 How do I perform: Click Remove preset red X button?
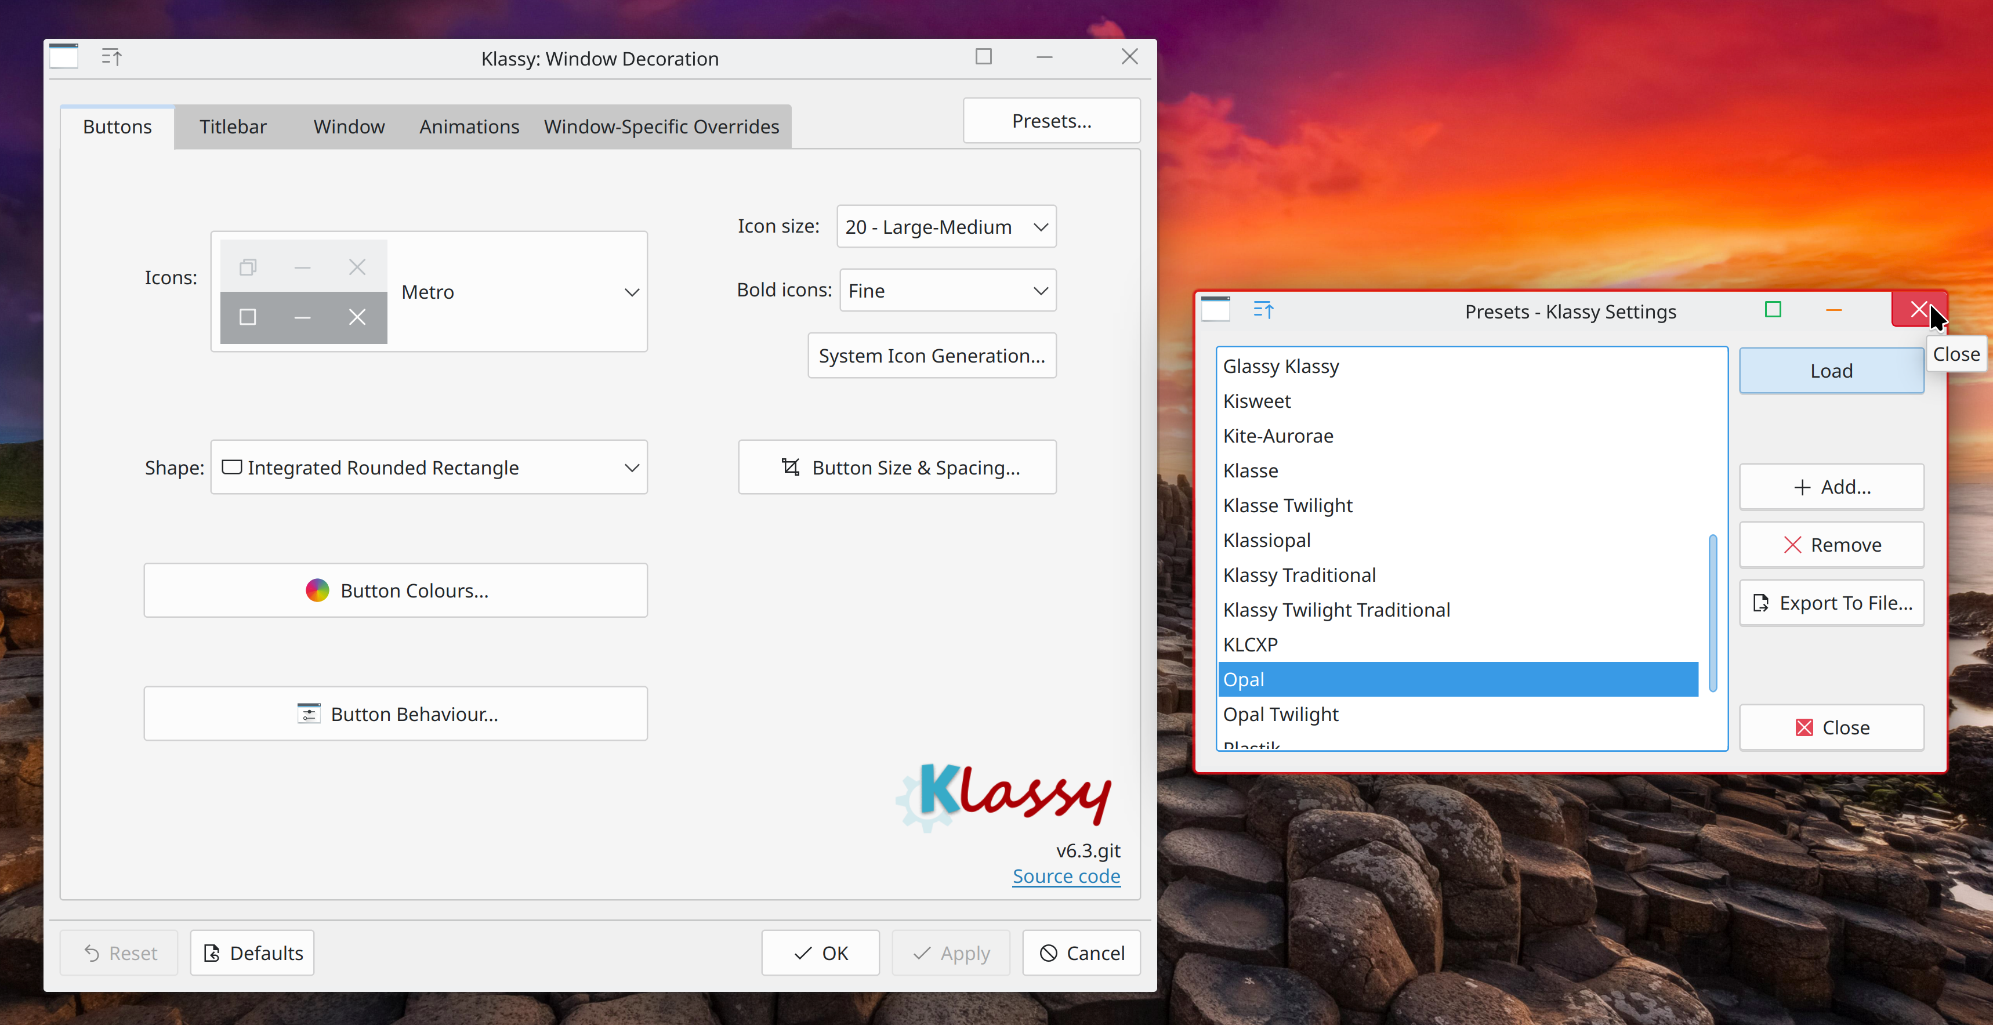click(x=1831, y=545)
